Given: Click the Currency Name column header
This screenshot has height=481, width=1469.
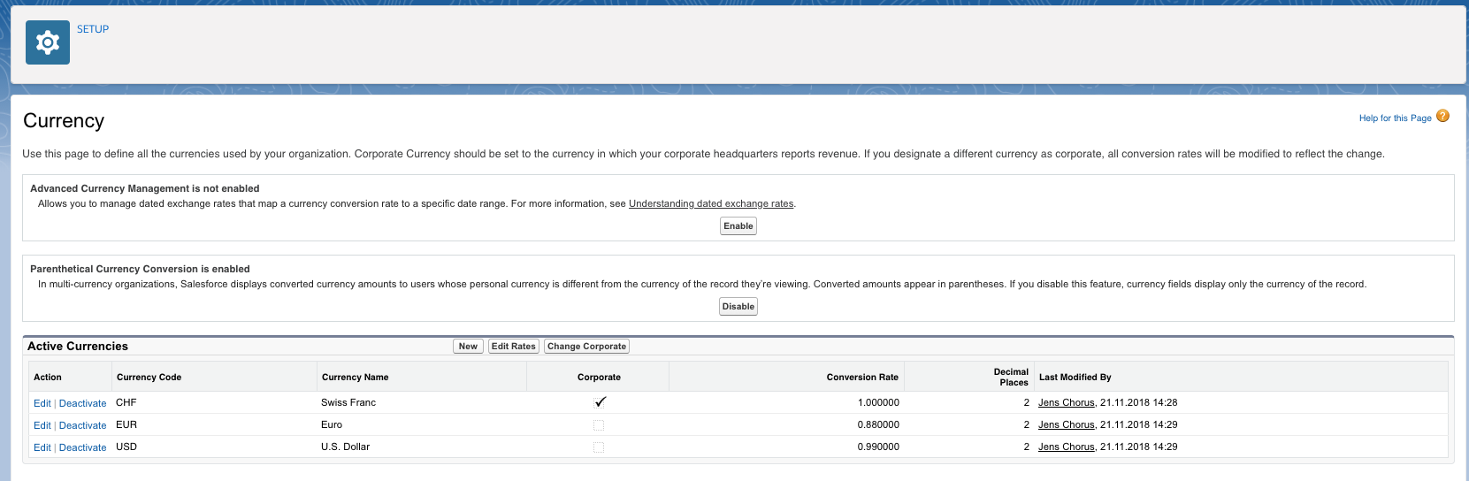Looking at the screenshot, I should pyautogui.click(x=355, y=377).
